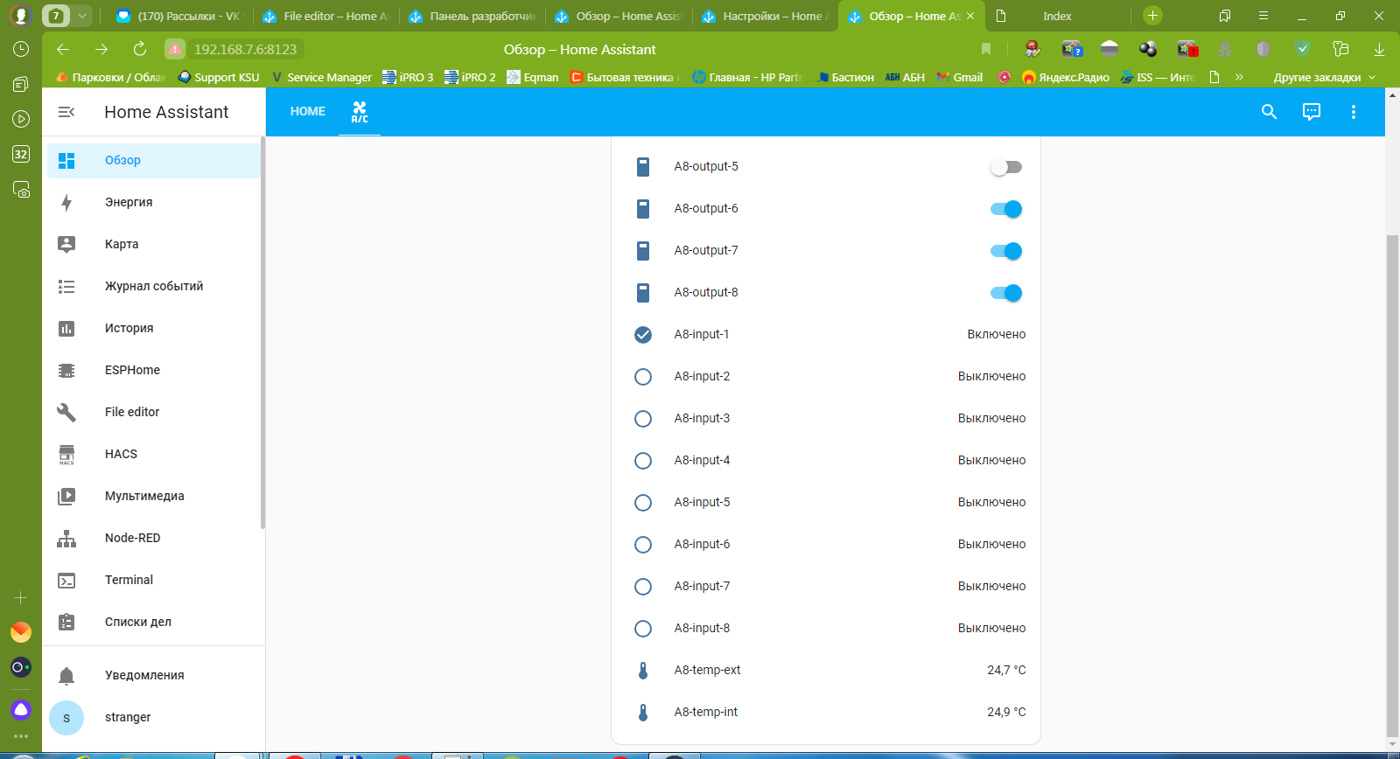Open the three-dot overflow menu
This screenshot has height=759, width=1400.
pyautogui.click(x=1353, y=112)
